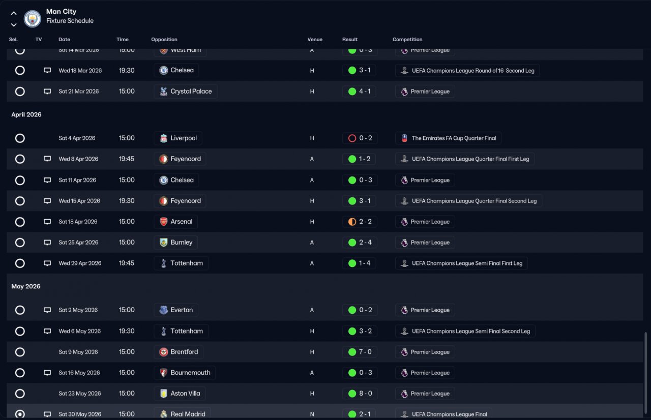This screenshot has height=420, width=651.
Task: Select the Liverpool fixture radio button
Action: point(20,138)
